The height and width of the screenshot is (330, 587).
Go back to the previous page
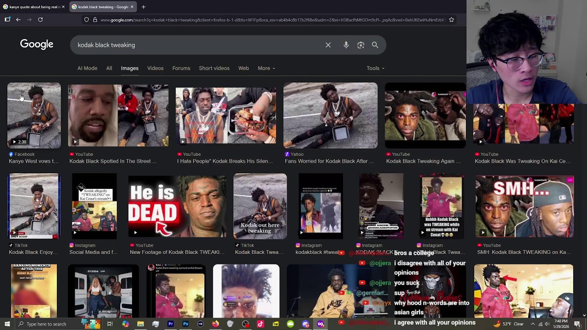[x=18, y=20]
